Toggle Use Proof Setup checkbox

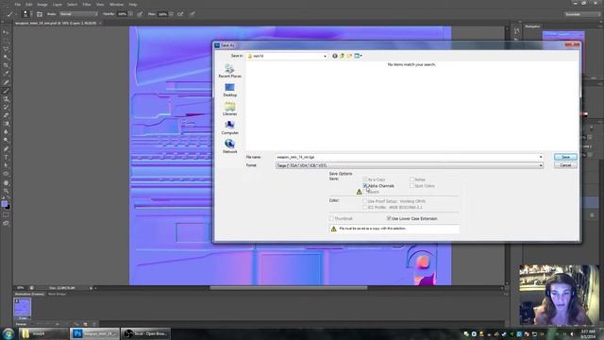tap(365, 201)
